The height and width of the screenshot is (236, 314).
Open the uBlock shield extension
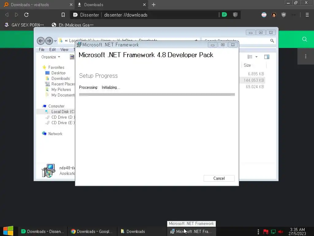tap(284, 15)
